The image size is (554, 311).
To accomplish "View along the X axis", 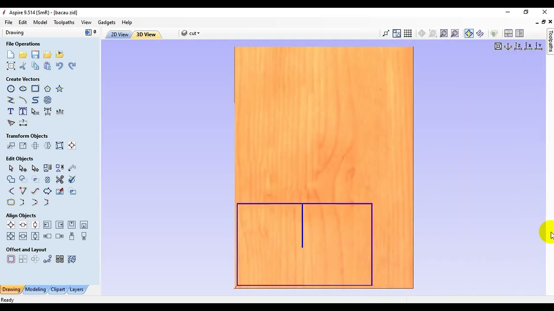I will coord(528,46).
